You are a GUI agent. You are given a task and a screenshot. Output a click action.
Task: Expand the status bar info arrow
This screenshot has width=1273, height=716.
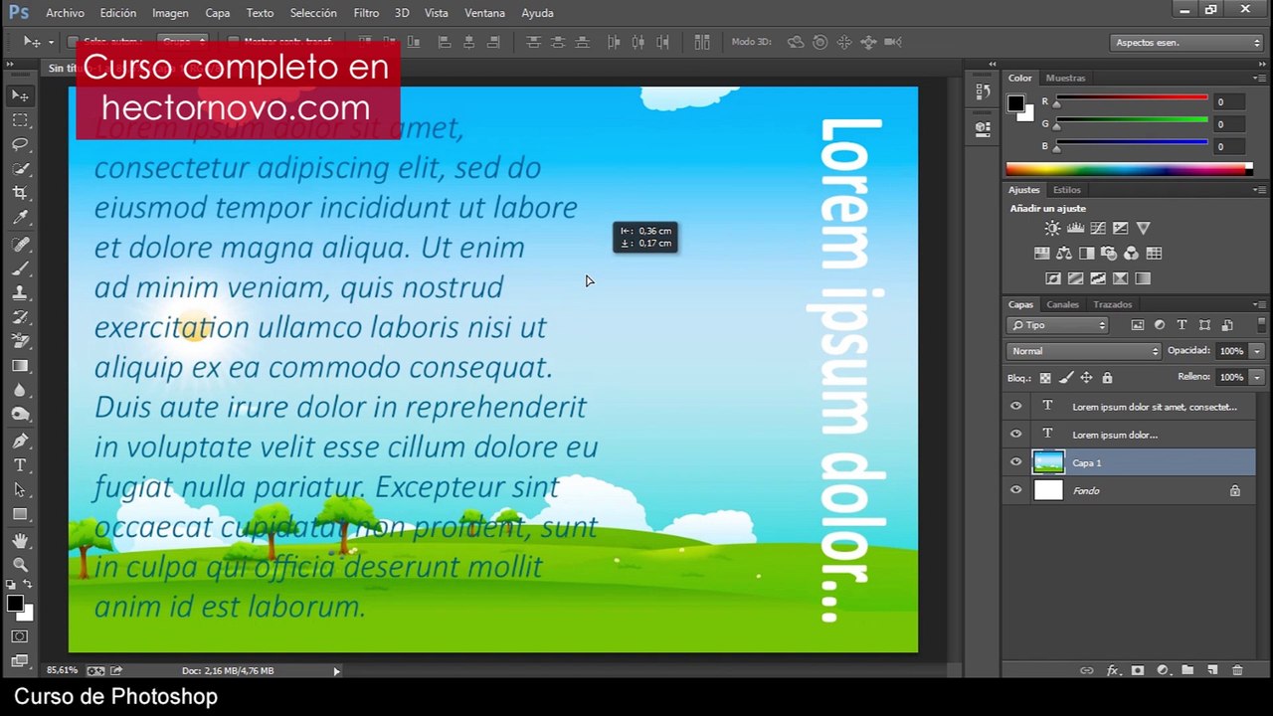coord(336,671)
